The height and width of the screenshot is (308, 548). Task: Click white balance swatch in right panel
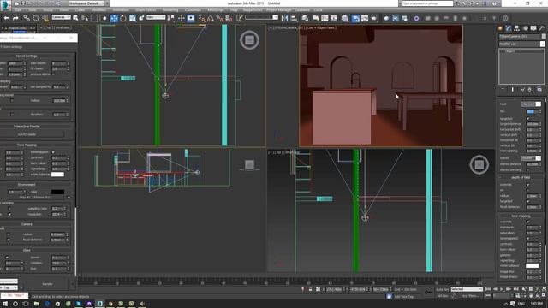tap(533, 266)
